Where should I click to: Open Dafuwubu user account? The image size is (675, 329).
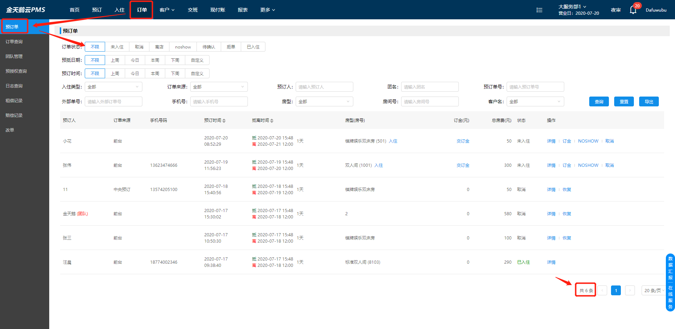click(656, 10)
